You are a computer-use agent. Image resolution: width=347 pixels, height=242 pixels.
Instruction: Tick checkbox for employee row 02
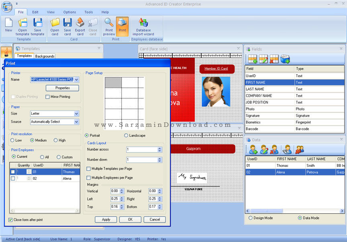point(13,178)
